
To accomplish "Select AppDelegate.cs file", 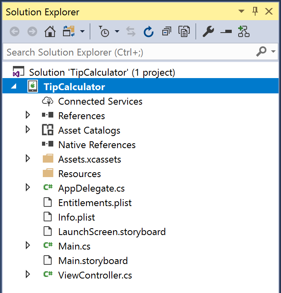I will [92, 188].
